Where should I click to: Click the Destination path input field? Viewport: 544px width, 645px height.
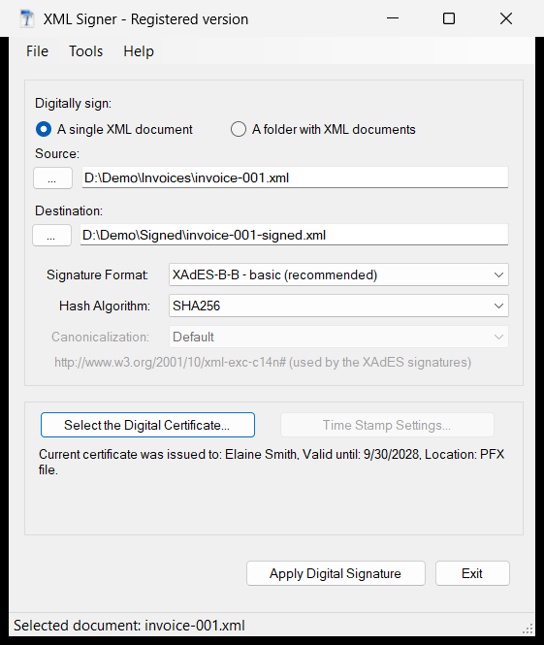294,235
